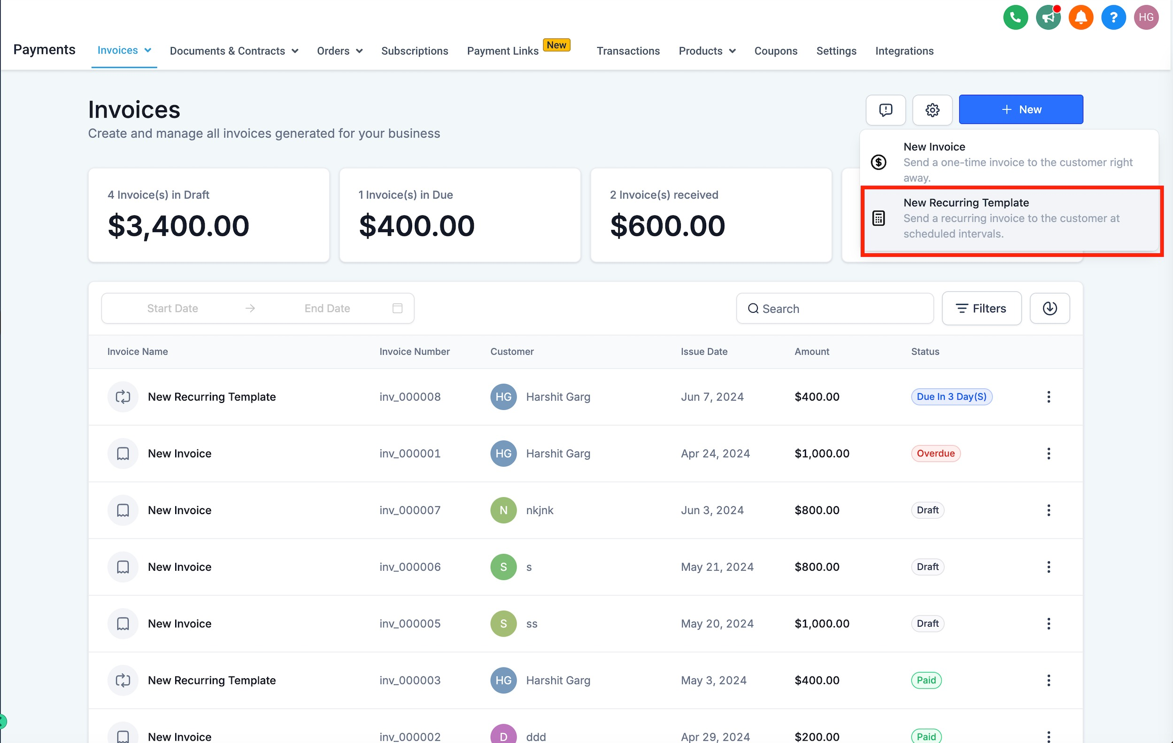1173x743 pixels.
Task: Click the blue New button
Action: point(1020,109)
